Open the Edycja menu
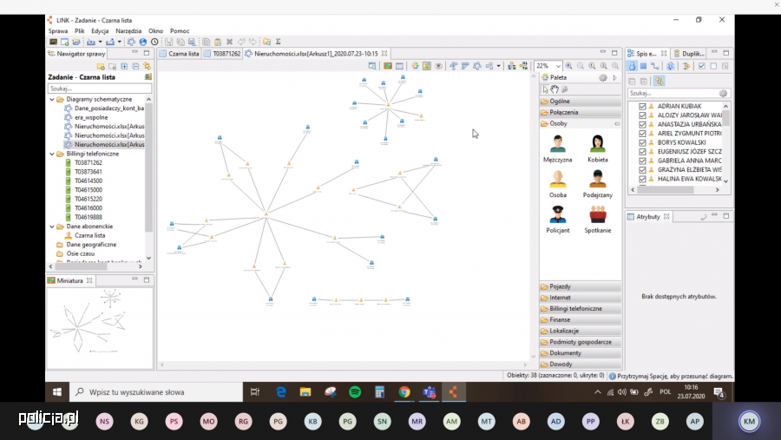This screenshot has height=440, width=781. pos(100,31)
